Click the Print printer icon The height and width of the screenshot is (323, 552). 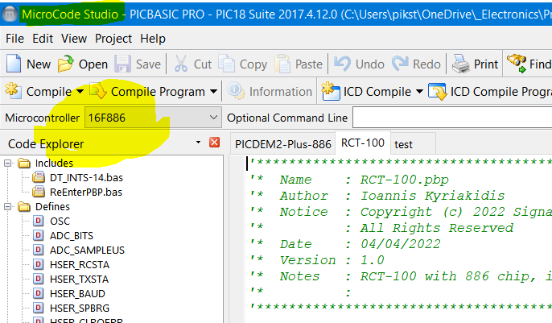coord(460,64)
